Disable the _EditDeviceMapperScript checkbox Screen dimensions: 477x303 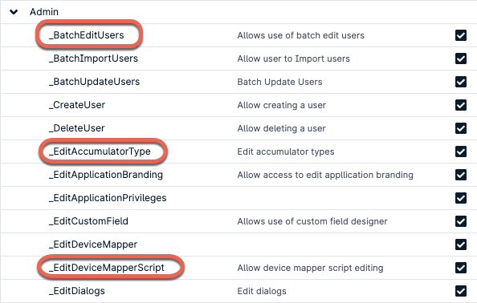[x=461, y=268]
